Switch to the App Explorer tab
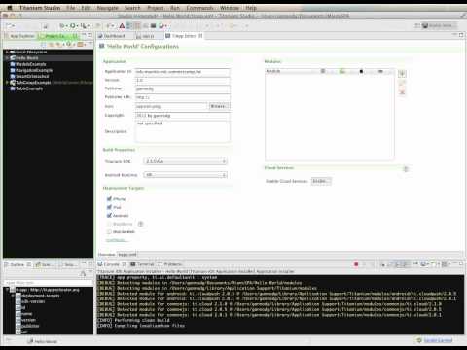Image resolution: width=467 pixels, height=350 pixels. pyautogui.click(x=20, y=36)
